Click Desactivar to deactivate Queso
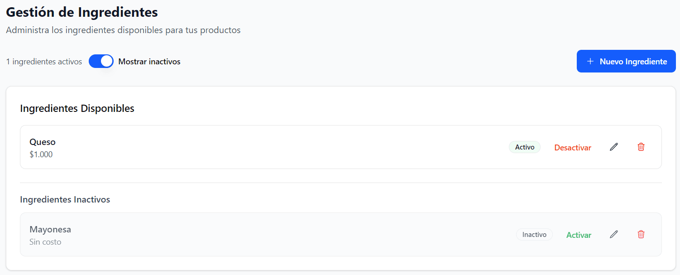This screenshot has height=275, width=680. (x=572, y=147)
